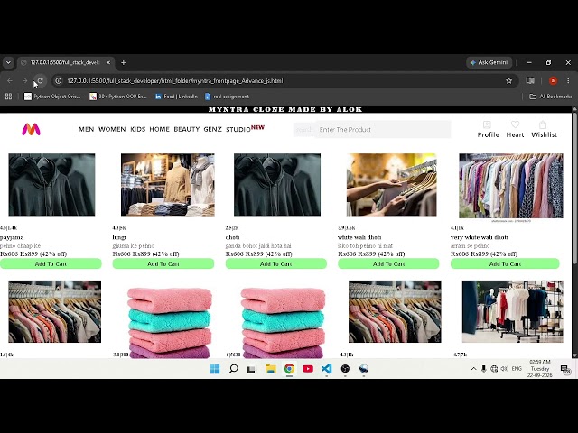Open Python Object Orie... bookmark

52,97
